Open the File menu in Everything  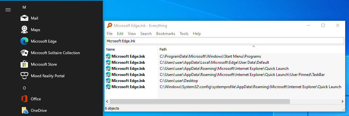[x=110, y=34]
